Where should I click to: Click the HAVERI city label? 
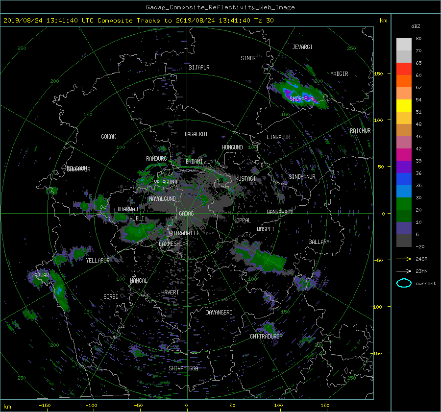click(170, 292)
